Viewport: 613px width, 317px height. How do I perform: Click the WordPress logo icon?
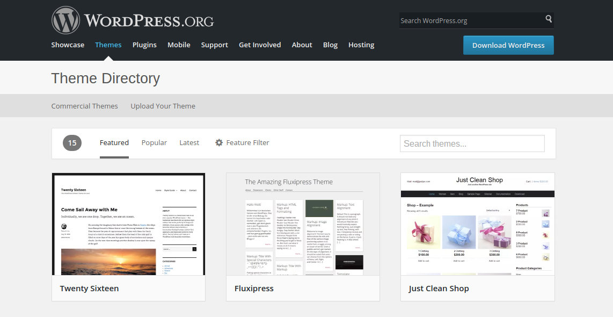pyautogui.click(x=65, y=19)
